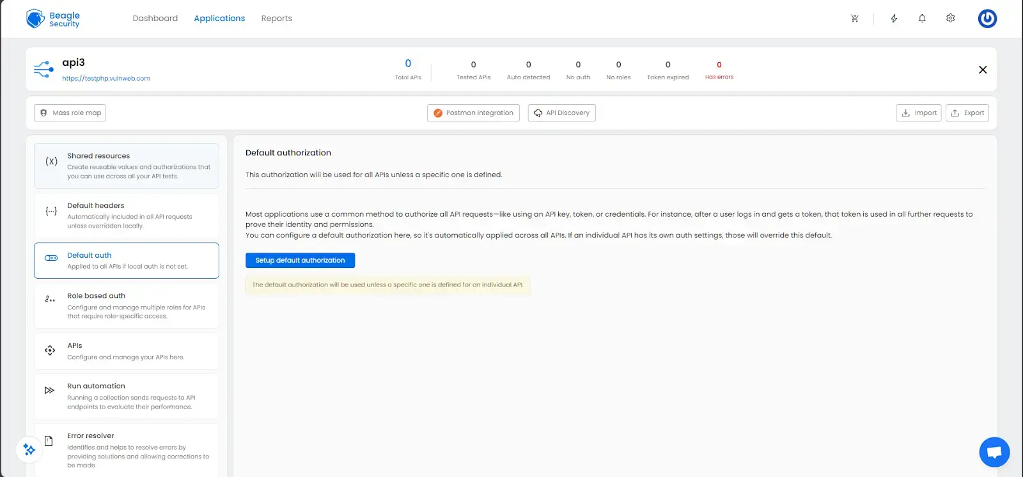Select the Default auth section
This screenshot has height=477, width=1023.
click(127, 260)
